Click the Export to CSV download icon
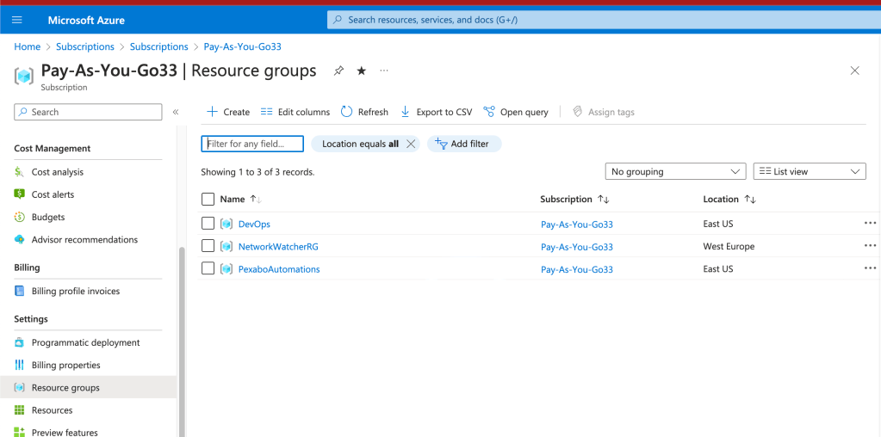Viewport: 881px width, 437px height. [x=405, y=112]
